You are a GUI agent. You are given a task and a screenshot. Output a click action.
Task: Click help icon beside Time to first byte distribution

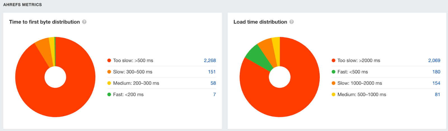84,22
